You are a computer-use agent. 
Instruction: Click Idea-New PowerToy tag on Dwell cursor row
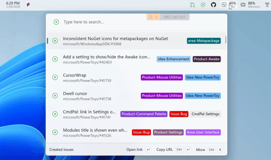point(202,95)
